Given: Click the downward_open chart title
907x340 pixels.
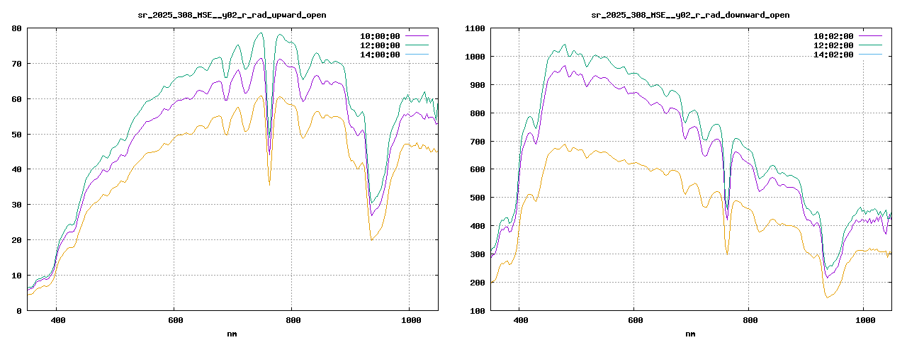Looking at the screenshot, I should pos(690,15).
